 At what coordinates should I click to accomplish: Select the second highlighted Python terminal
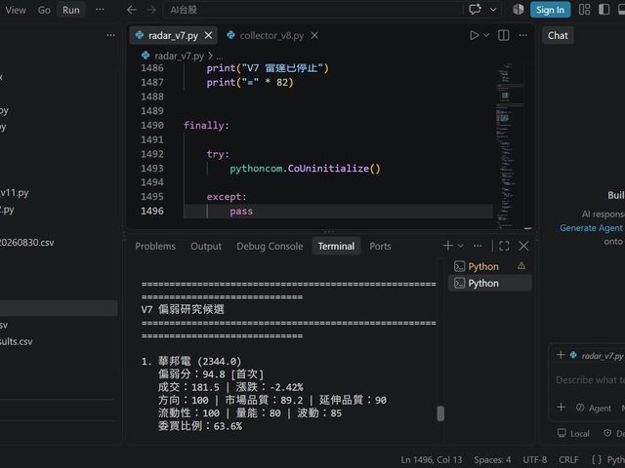point(489,284)
